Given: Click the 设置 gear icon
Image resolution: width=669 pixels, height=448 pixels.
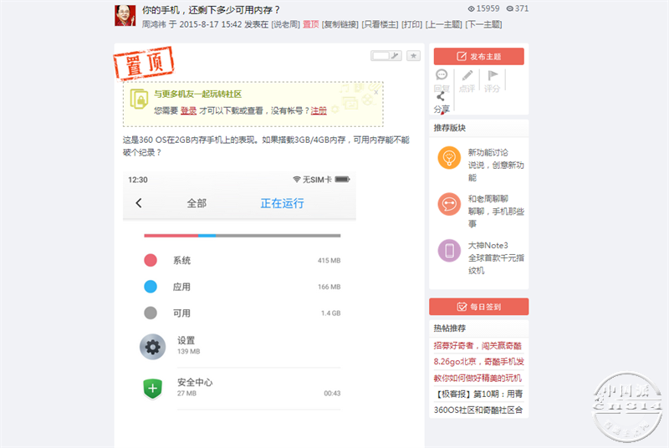Looking at the screenshot, I should 152,347.
